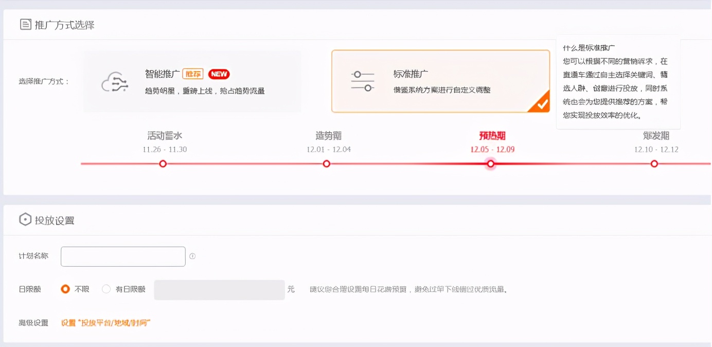The image size is (712, 347).
Task: Select the 标准推广 promotion method card
Action: [441, 81]
